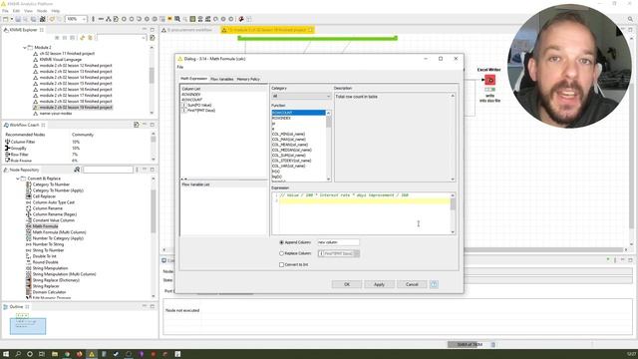Open the Node menu
Image resolution: width=638 pixels, height=359 pixels.
coord(42,11)
